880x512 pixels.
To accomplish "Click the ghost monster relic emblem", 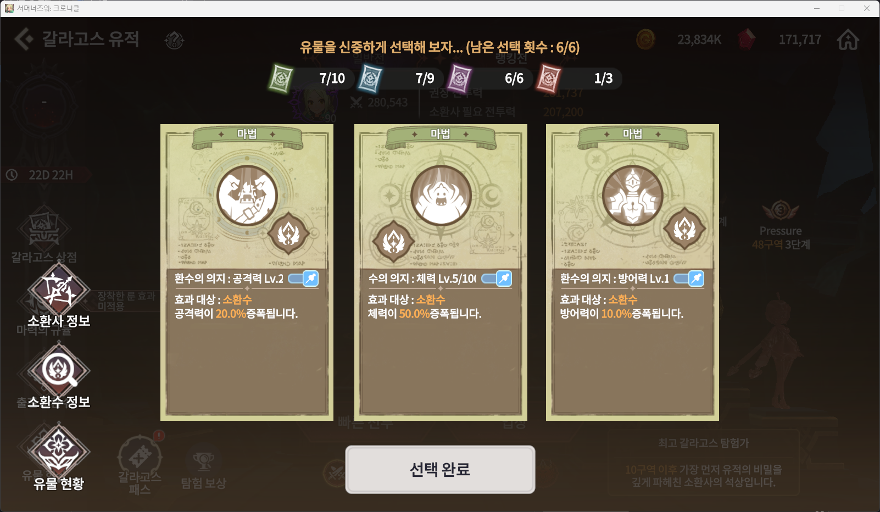I will click(441, 196).
